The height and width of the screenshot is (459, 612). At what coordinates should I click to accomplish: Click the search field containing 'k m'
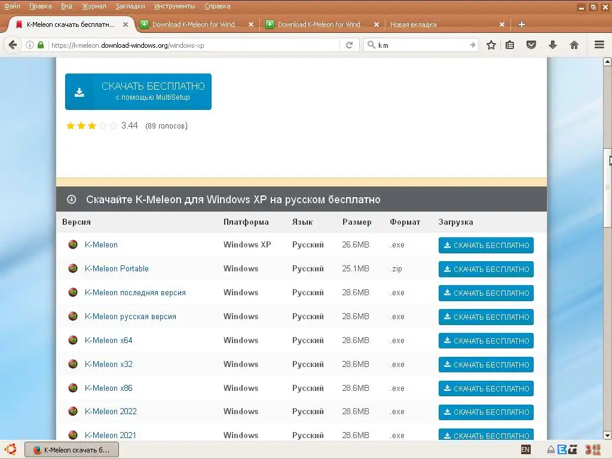(421, 45)
